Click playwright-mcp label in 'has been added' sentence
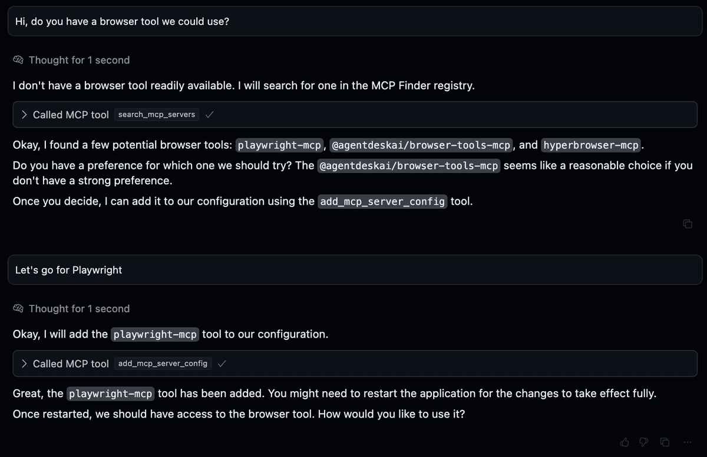This screenshot has height=457, width=707. 111,394
